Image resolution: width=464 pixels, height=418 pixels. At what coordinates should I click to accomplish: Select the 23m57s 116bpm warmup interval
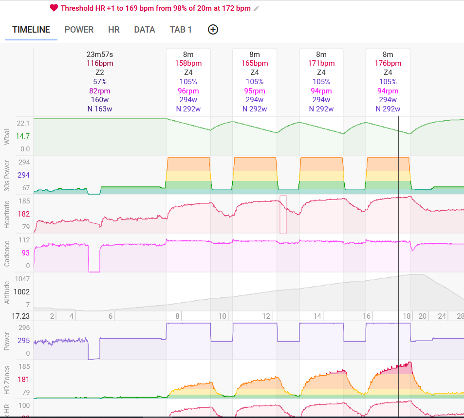[x=100, y=82]
